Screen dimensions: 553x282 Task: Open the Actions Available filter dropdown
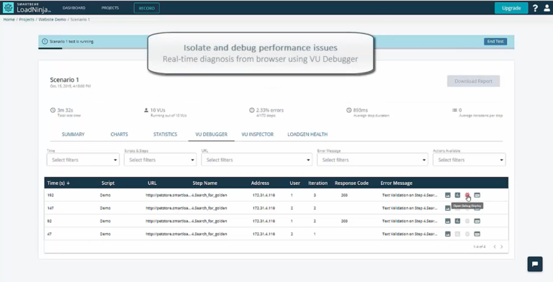coord(469,160)
